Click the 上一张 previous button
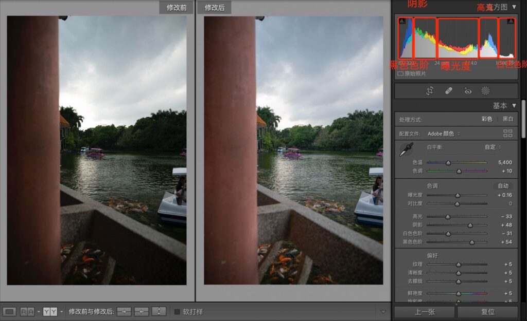527x321 pixels. click(424, 312)
